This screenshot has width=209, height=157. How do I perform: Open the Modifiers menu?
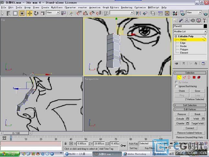pyautogui.click(x=57, y=7)
